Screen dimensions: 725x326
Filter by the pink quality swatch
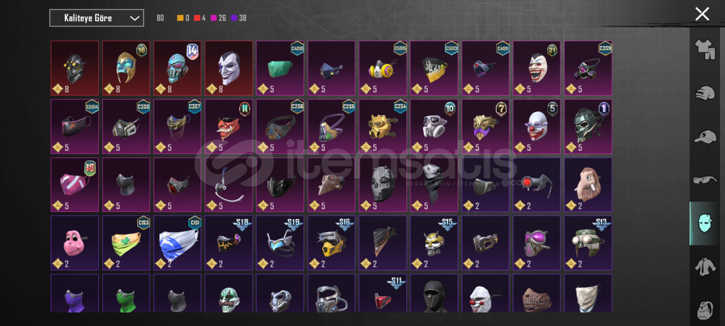(214, 18)
